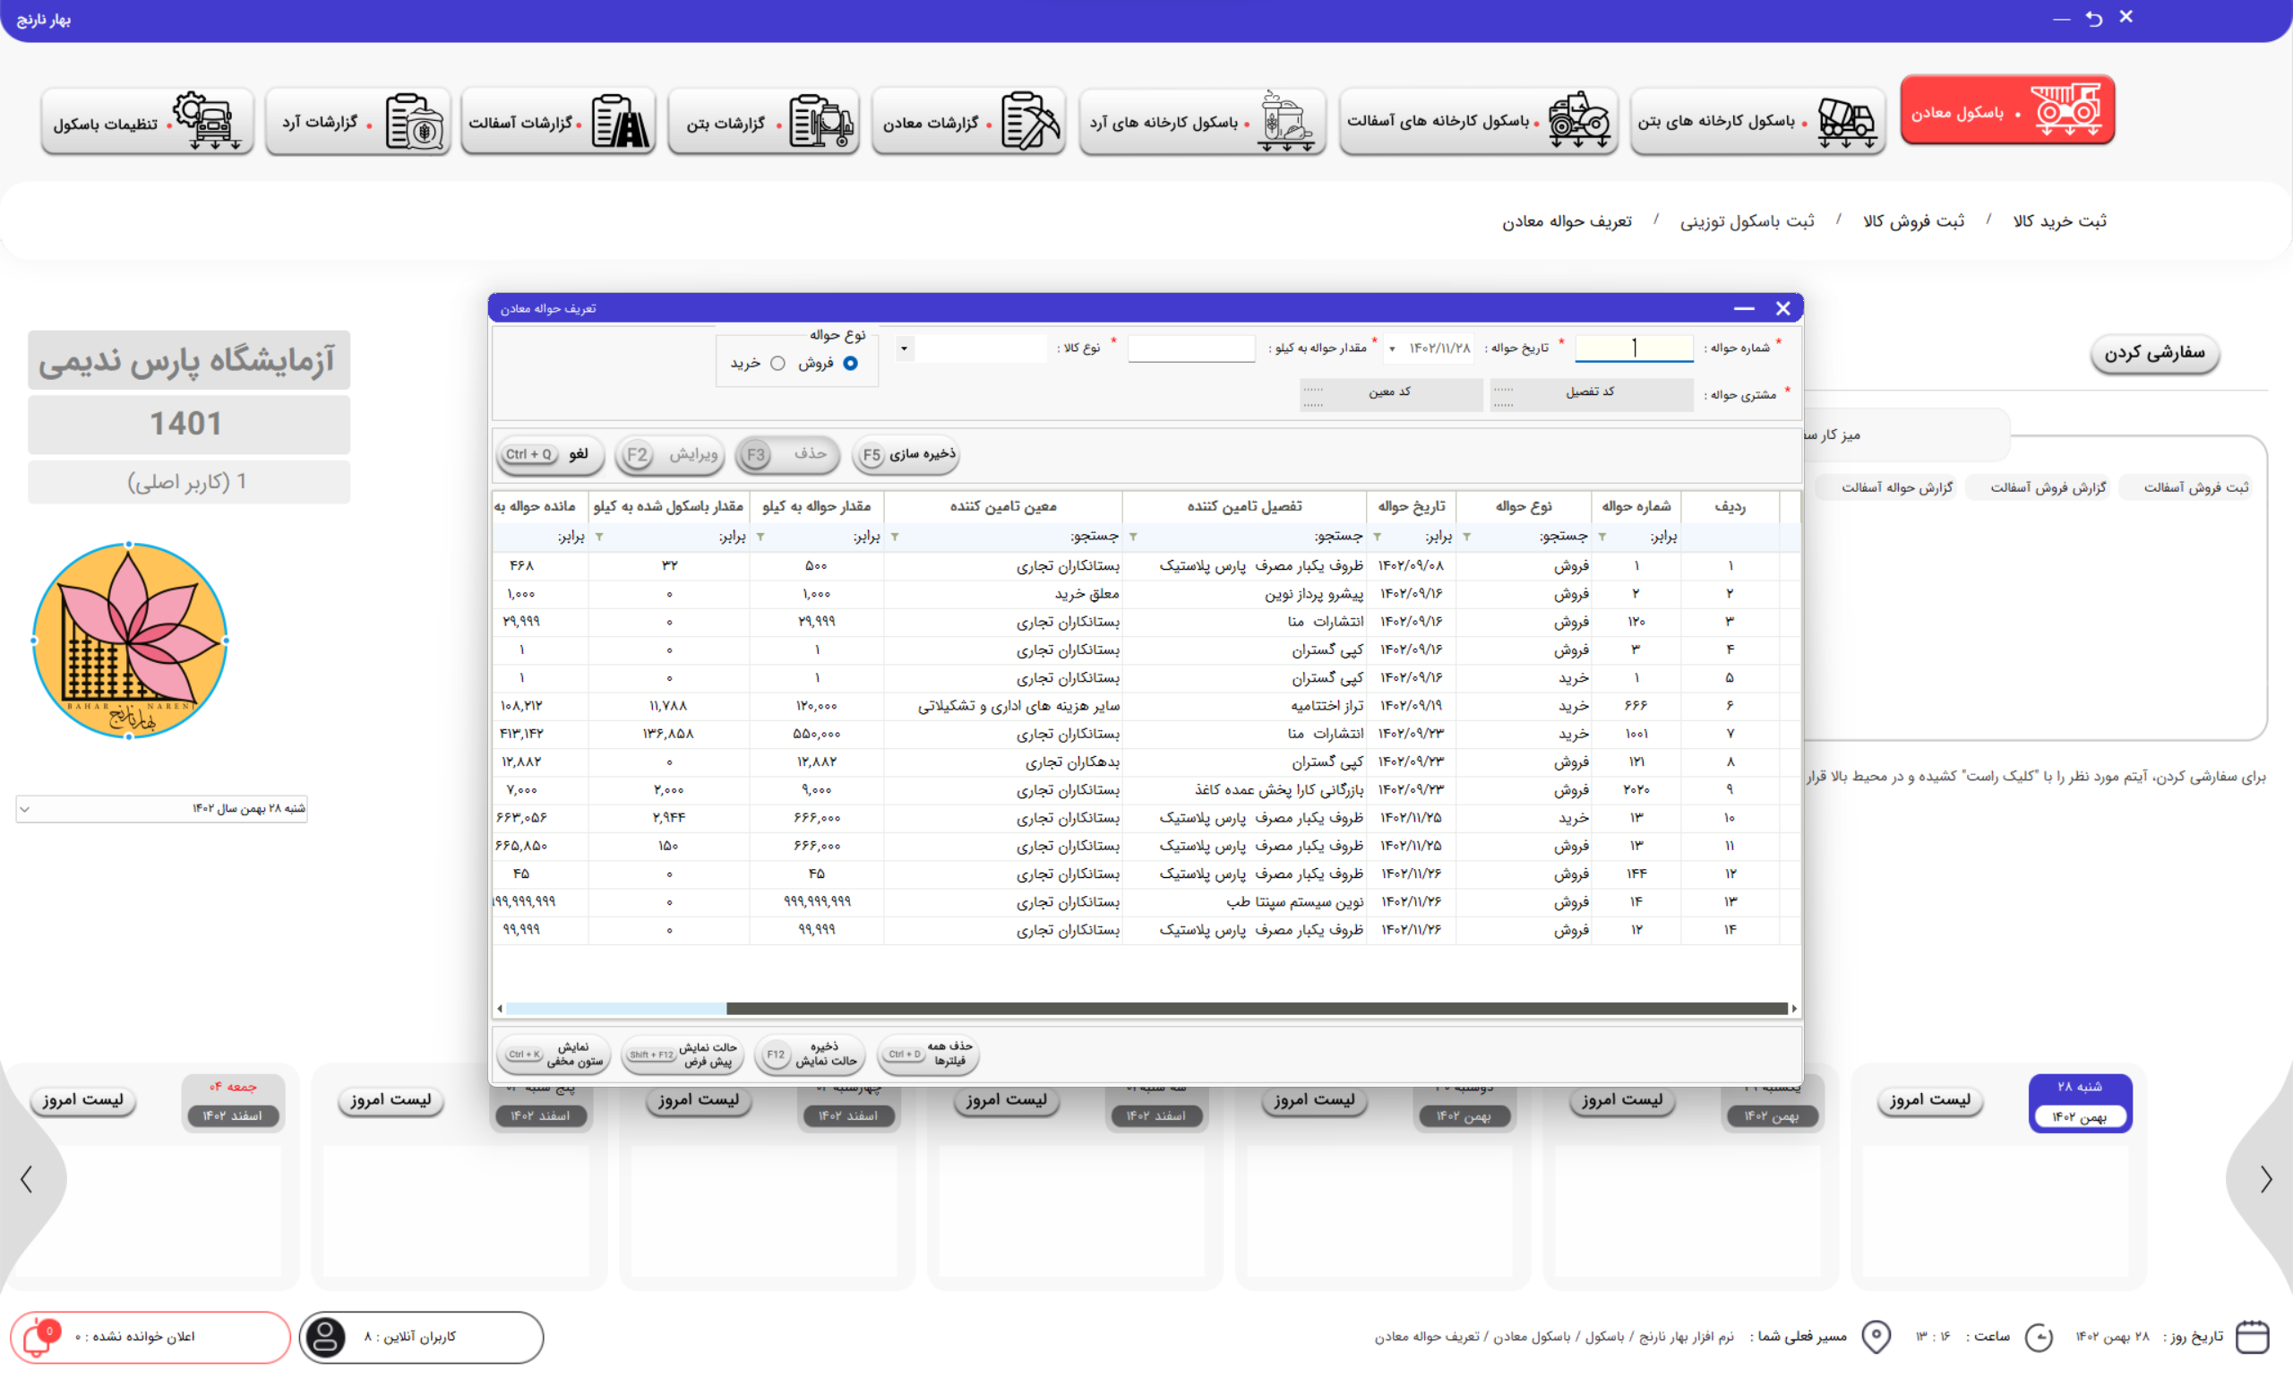Click the flour factories weighbridge icon
The height and width of the screenshot is (1377, 2293).
(1285, 122)
